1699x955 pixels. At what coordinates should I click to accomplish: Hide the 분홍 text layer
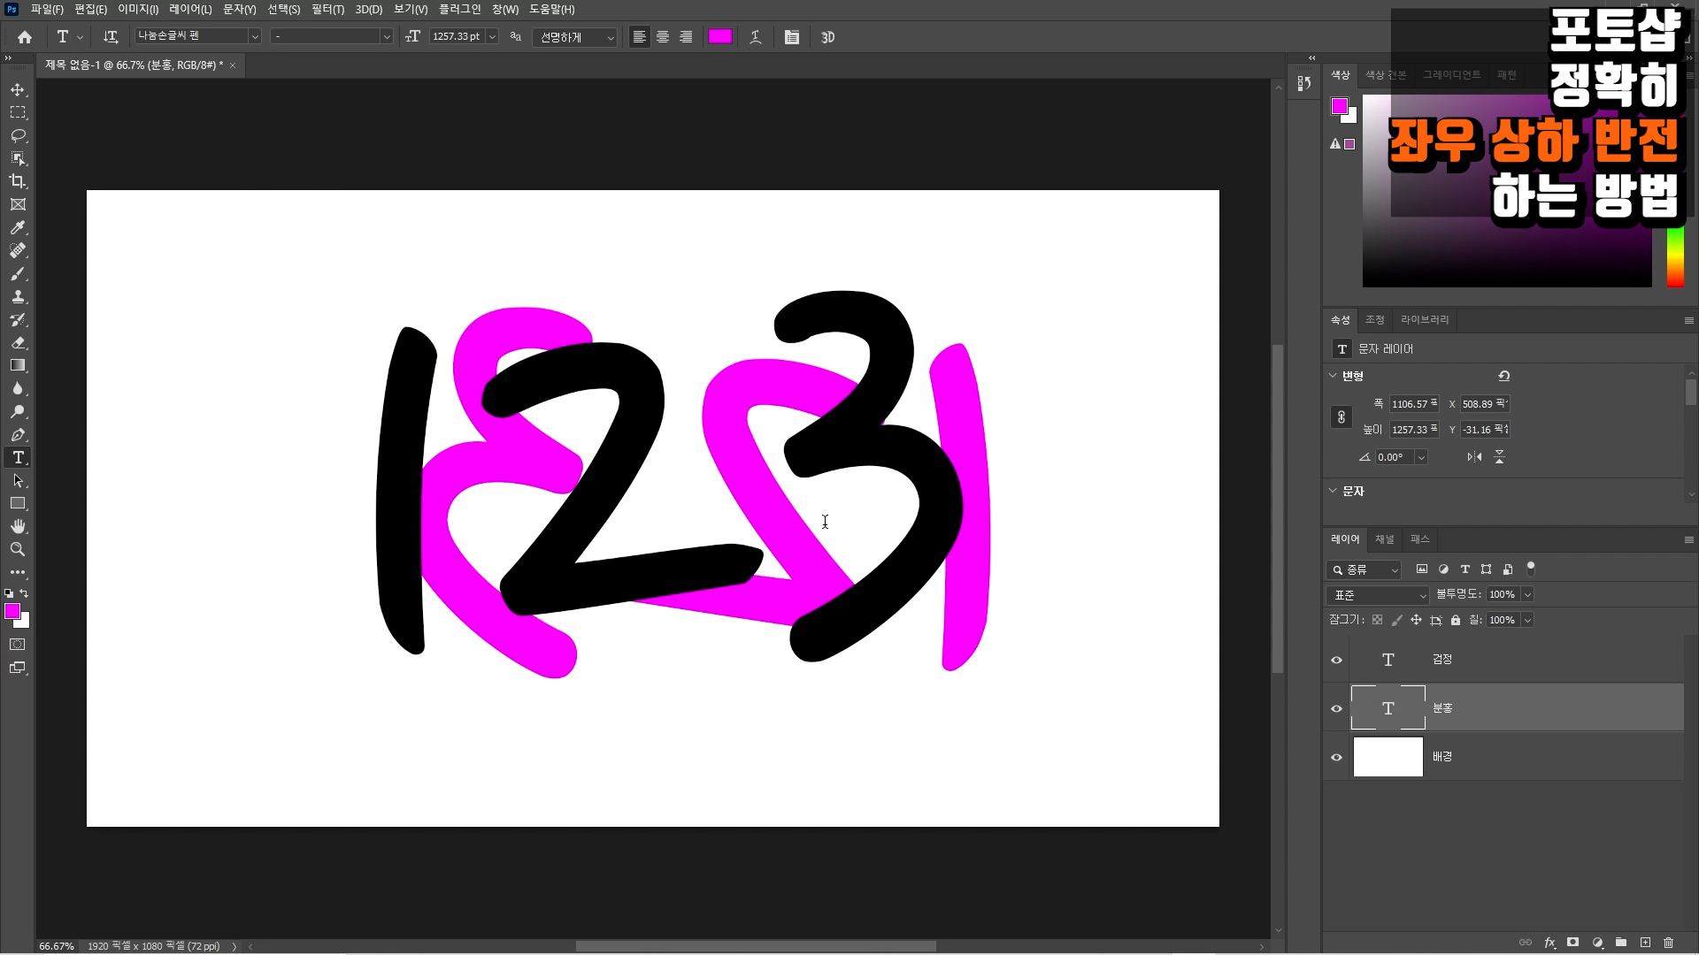(1336, 708)
